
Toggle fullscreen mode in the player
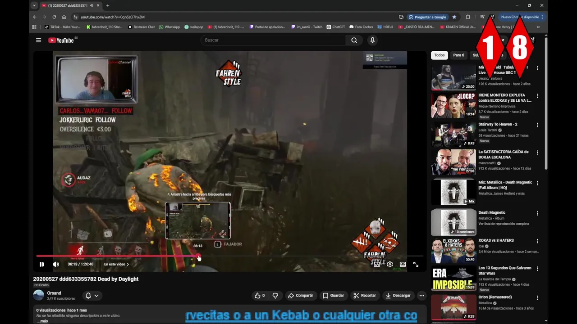click(x=416, y=264)
